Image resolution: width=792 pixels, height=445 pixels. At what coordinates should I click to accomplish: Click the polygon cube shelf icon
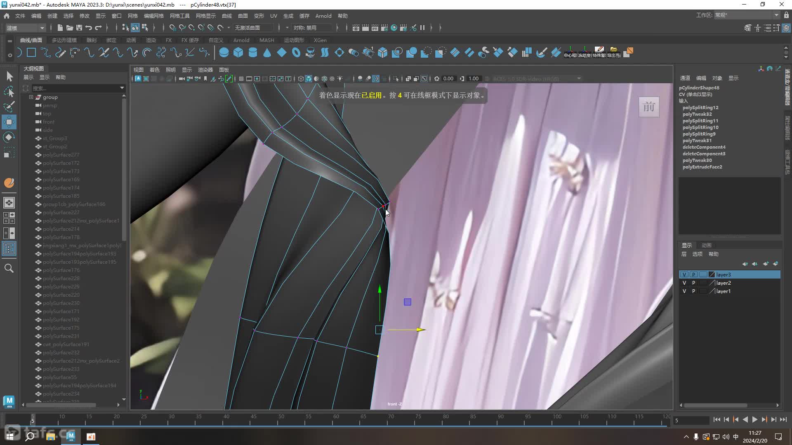pos(238,53)
